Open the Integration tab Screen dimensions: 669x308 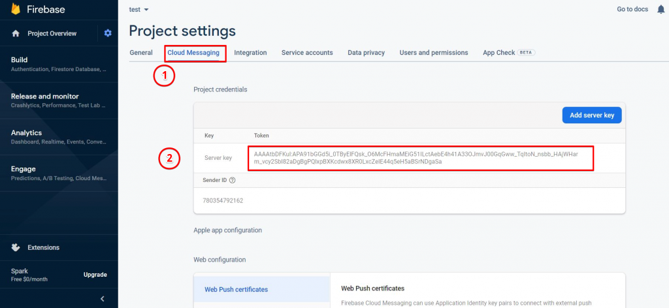tap(250, 53)
